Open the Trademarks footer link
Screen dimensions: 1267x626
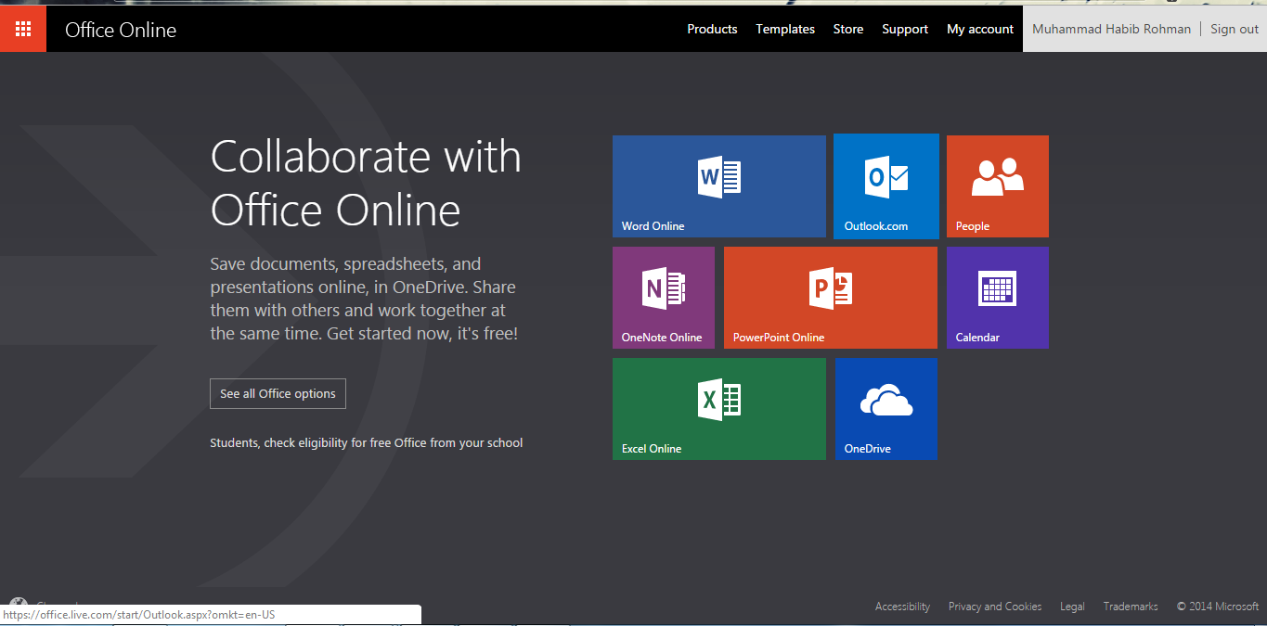coord(1131,607)
